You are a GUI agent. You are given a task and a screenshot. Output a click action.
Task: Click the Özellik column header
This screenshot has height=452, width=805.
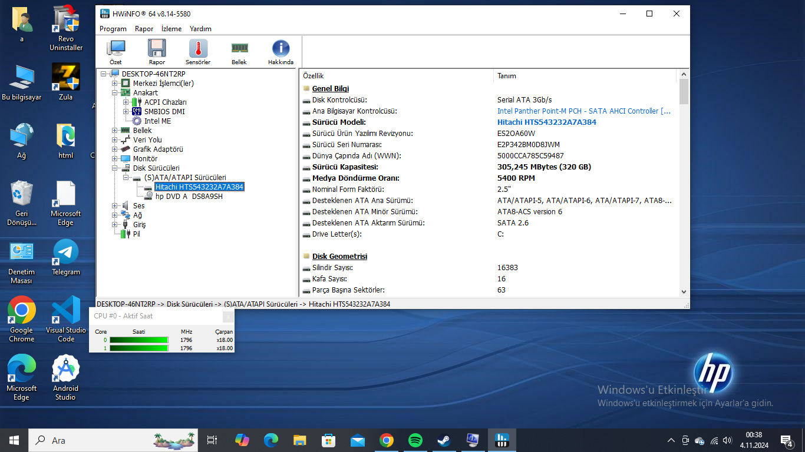tap(397, 76)
